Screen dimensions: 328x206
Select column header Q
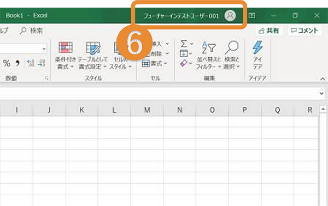pyautogui.click(x=277, y=110)
